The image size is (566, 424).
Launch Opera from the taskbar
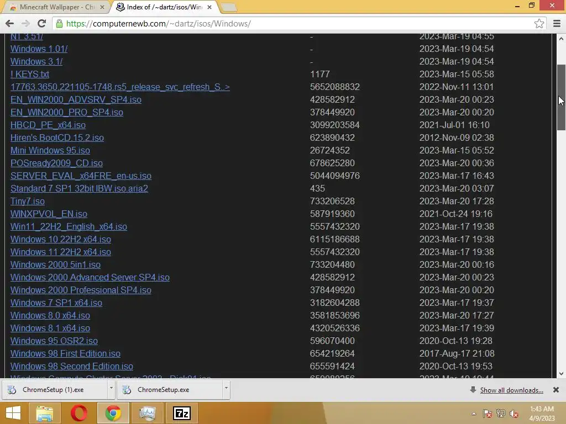(79, 413)
